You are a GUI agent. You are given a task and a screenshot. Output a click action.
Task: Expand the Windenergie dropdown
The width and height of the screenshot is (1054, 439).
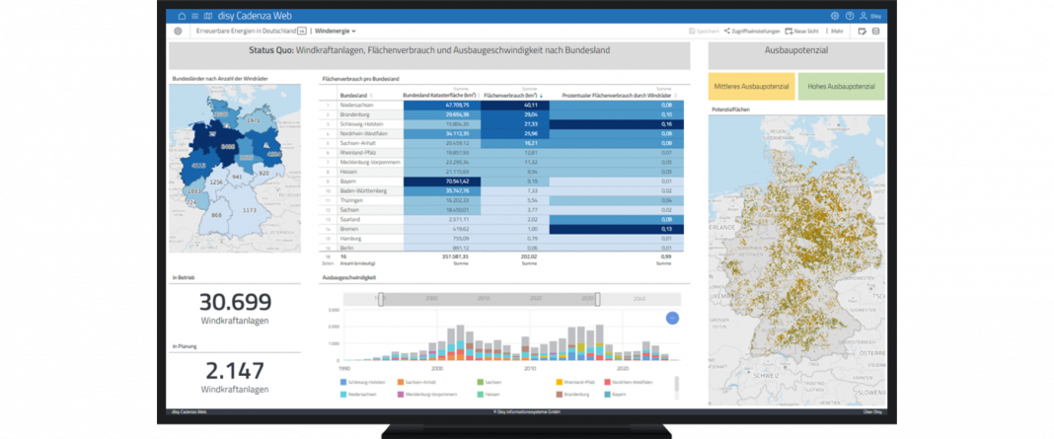(x=336, y=32)
